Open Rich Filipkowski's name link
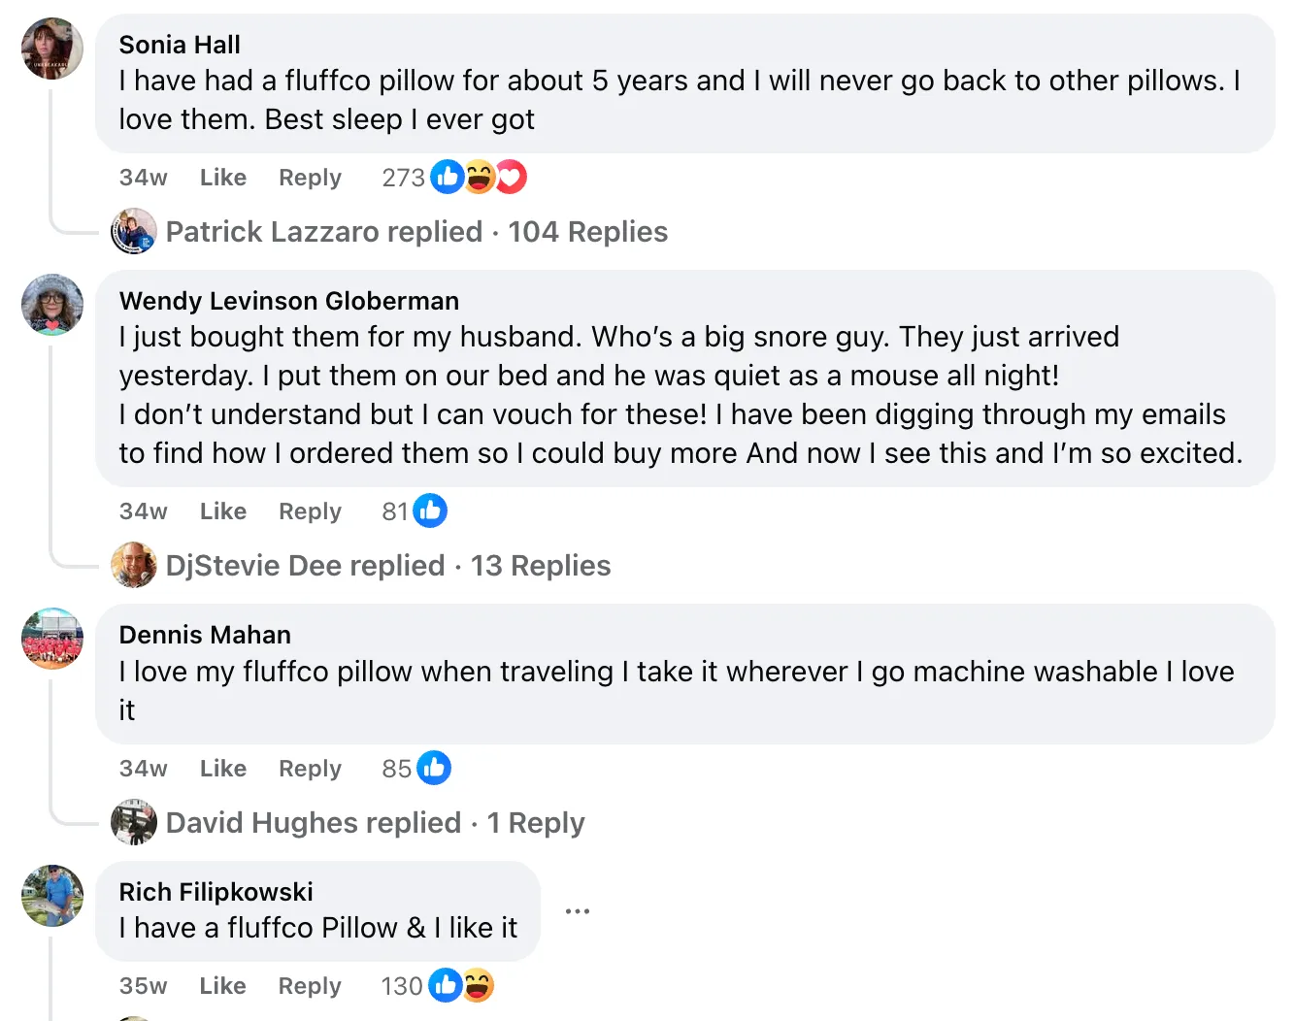Screen dimensions: 1295x1021 216,892
